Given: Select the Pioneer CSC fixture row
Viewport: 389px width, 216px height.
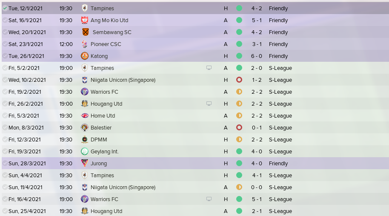Looking at the screenshot, I should [x=195, y=44].
